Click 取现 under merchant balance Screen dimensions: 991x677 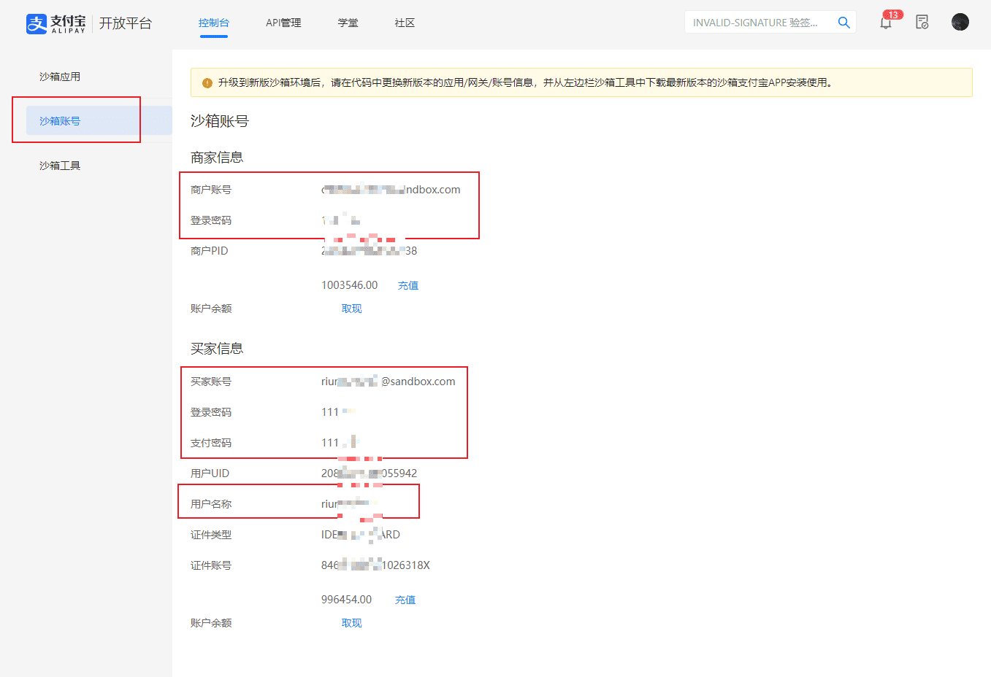[x=352, y=309]
